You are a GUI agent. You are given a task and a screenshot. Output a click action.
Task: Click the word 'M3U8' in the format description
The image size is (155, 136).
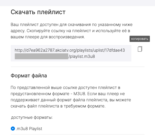pos(79,94)
